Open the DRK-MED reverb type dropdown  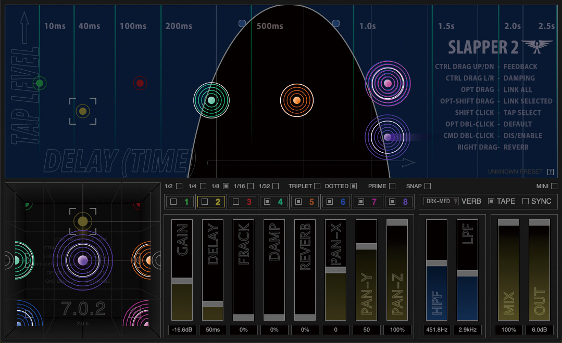coord(441,201)
